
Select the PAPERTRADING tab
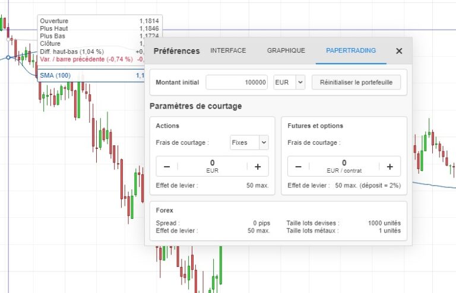click(351, 50)
